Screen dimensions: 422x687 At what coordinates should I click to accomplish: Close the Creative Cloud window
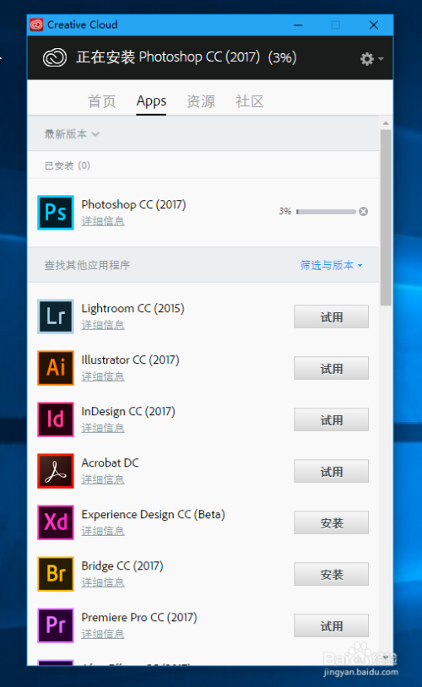[x=374, y=25]
